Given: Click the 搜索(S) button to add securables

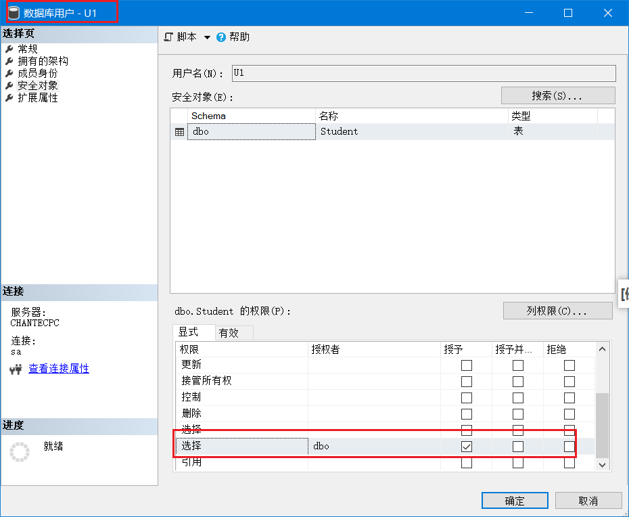Looking at the screenshot, I should [x=557, y=95].
